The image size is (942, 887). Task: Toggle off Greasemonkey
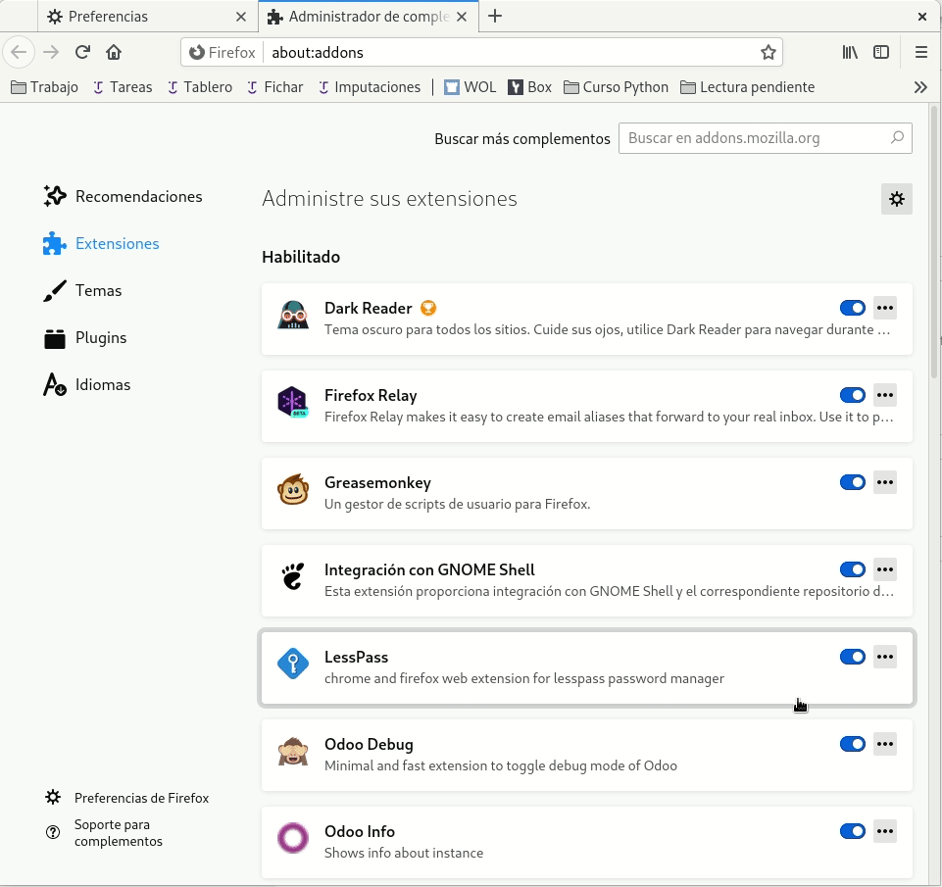tap(852, 482)
